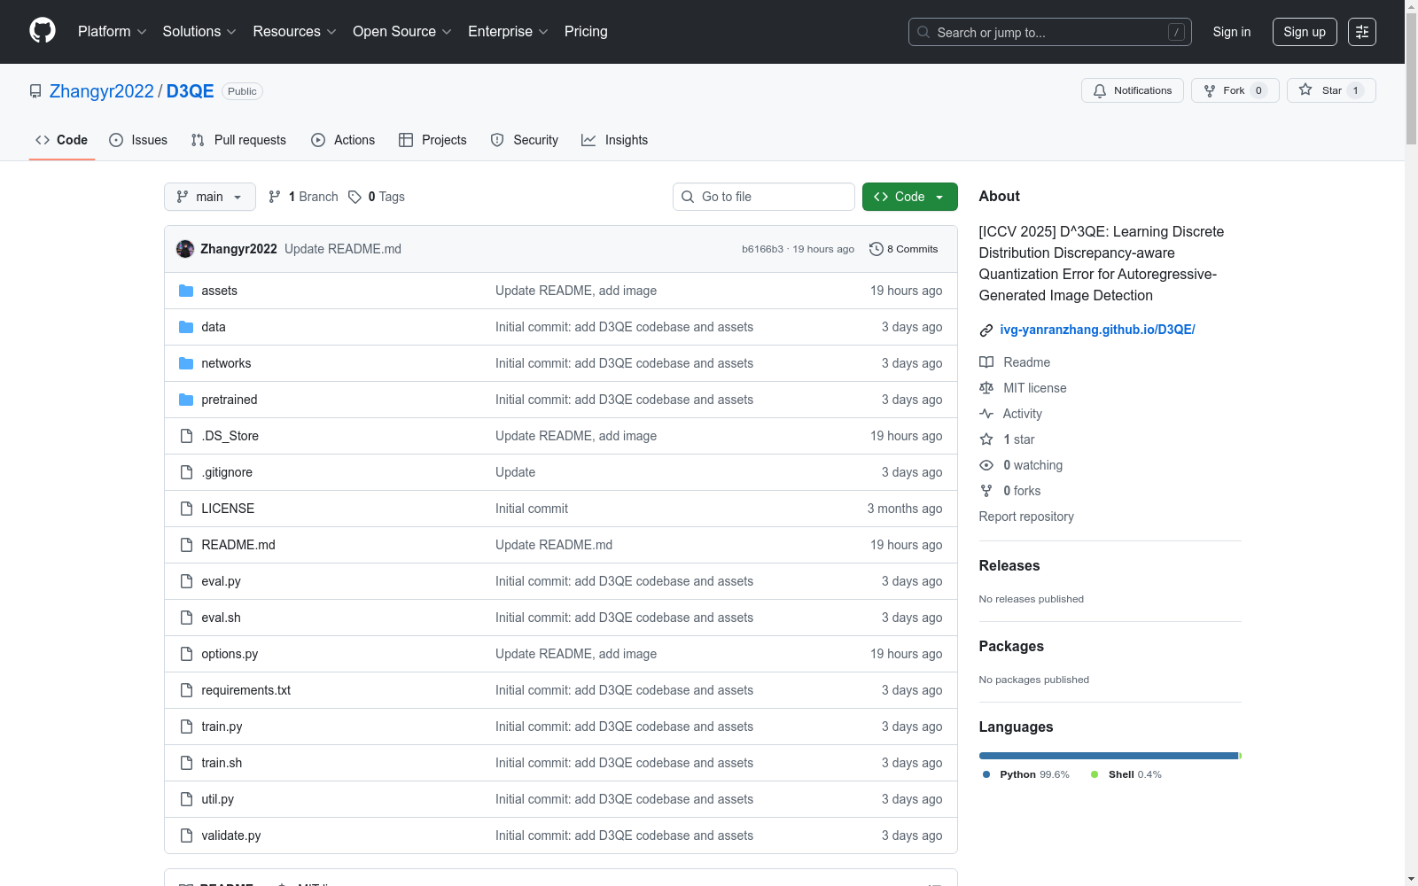Fork the D3QE repository

pyautogui.click(x=1235, y=90)
